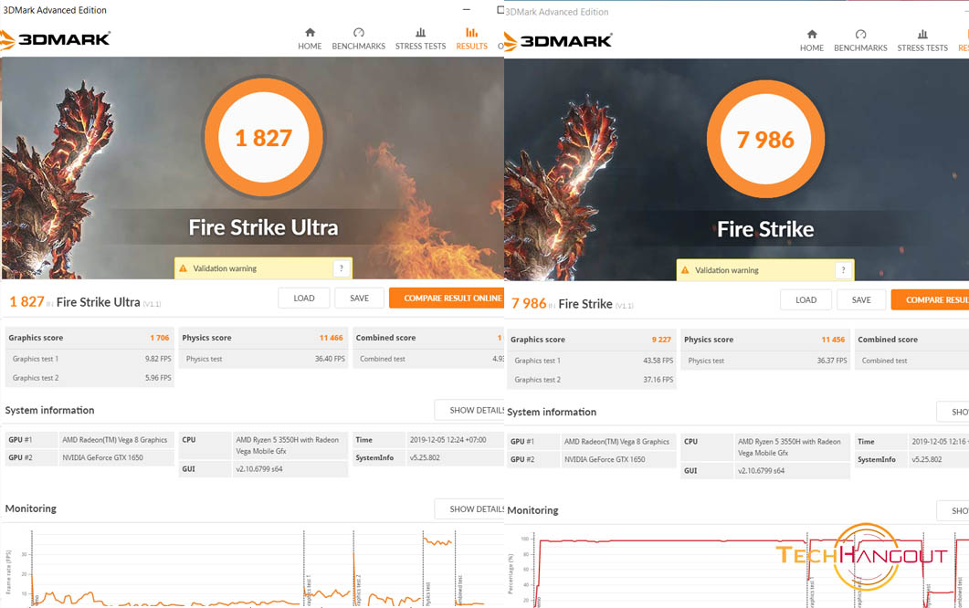Select Physics test 36.37 FPS row
Image resolution: width=969 pixels, height=608 pixels.
click(765, 361)
